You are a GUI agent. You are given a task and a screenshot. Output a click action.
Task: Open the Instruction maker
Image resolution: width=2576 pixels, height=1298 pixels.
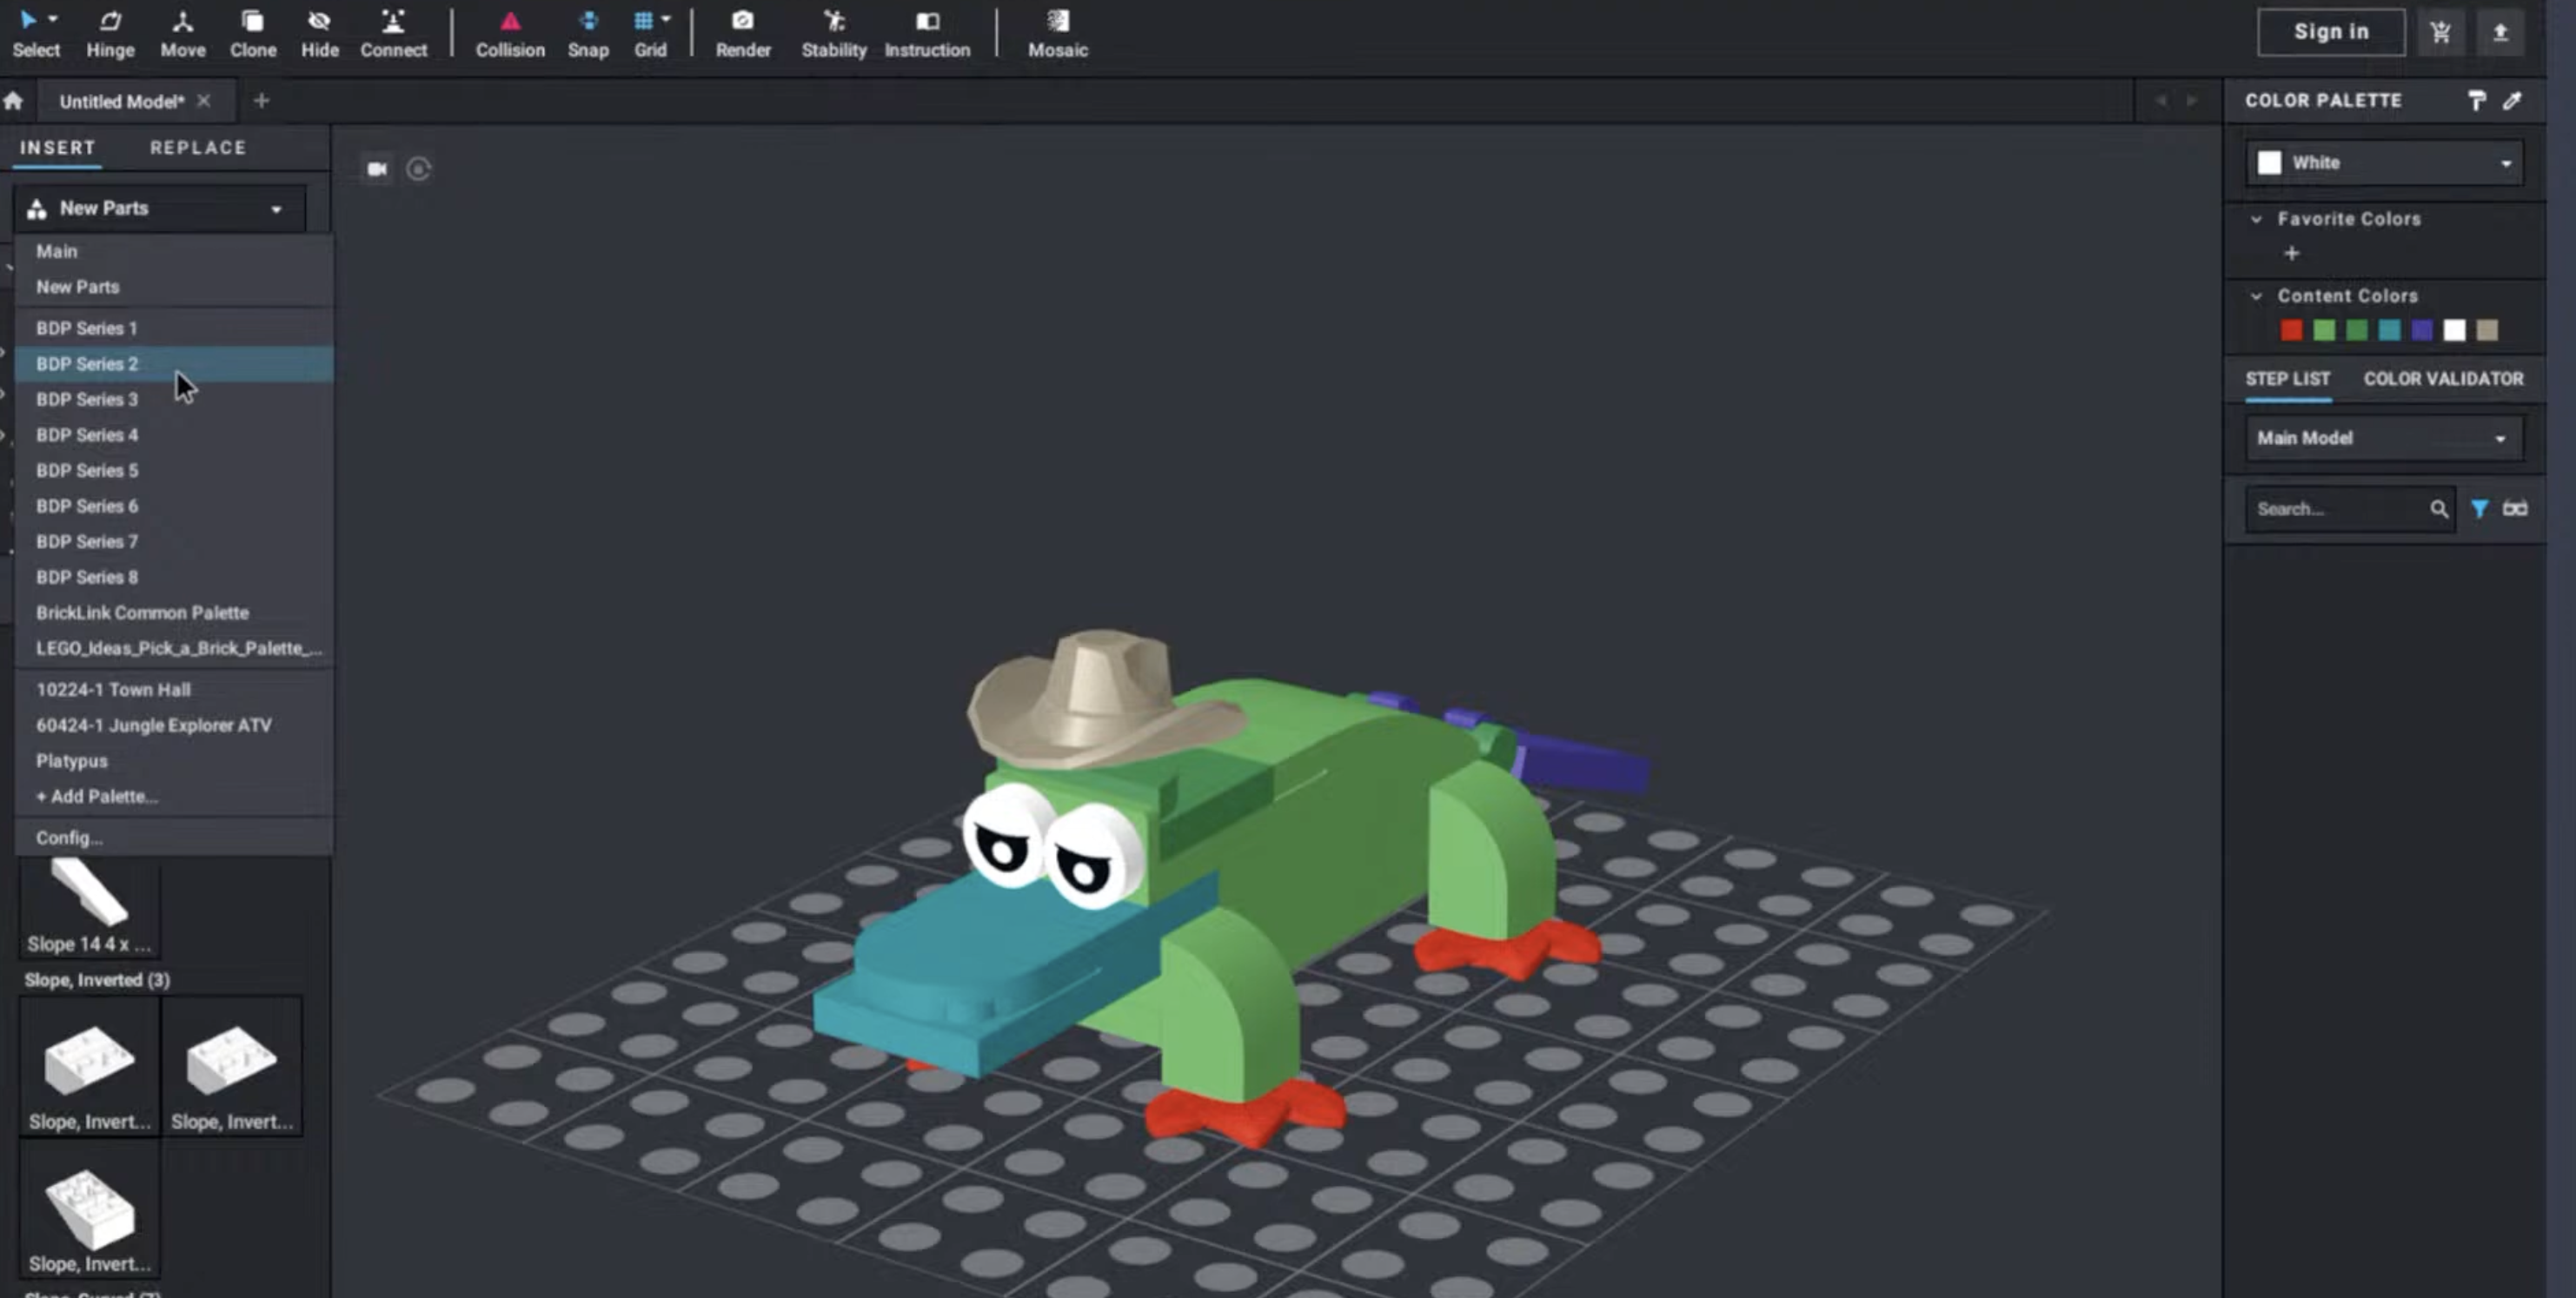click(927, 33)
